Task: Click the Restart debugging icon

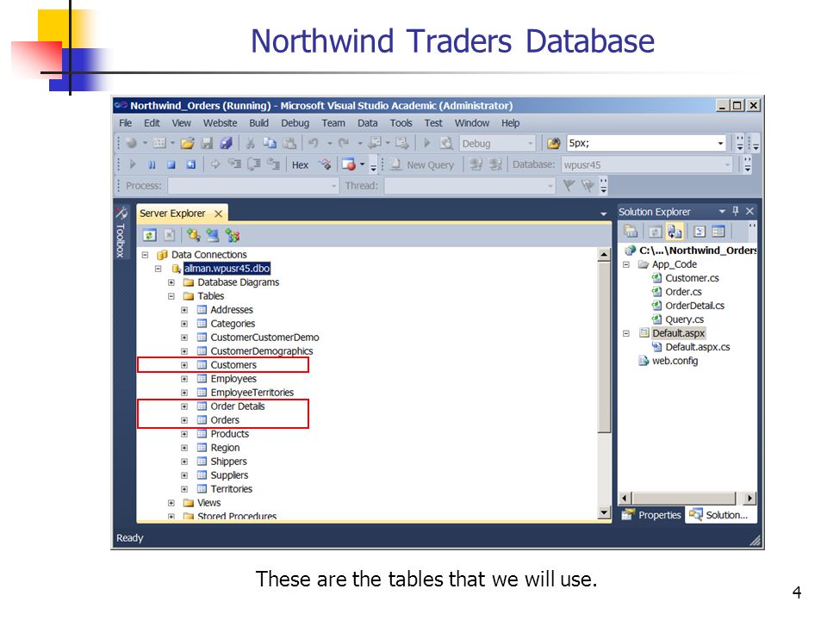Action: (191, 165)
